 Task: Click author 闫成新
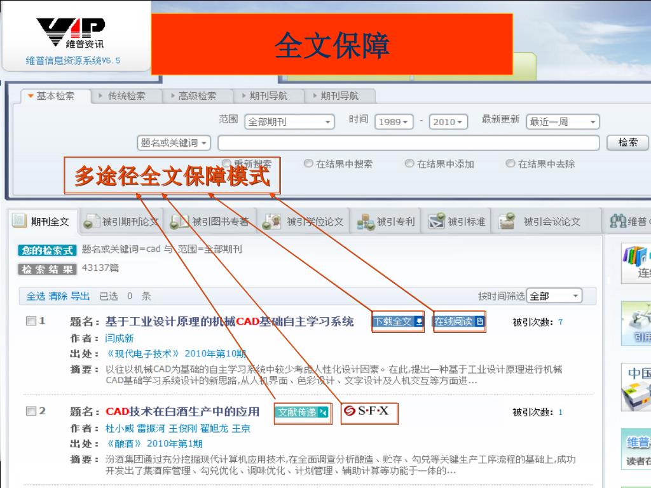(x=120, y=338)
